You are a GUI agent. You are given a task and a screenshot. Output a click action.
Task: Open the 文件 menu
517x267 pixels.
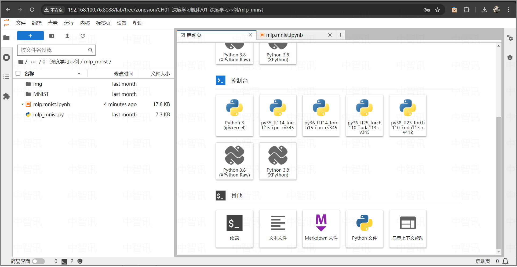tap(21, 23)
